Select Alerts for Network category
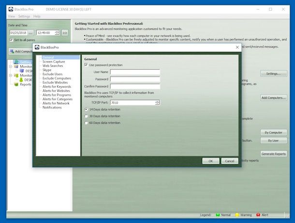This screenshot has width=295, height=223. [56, 103]
